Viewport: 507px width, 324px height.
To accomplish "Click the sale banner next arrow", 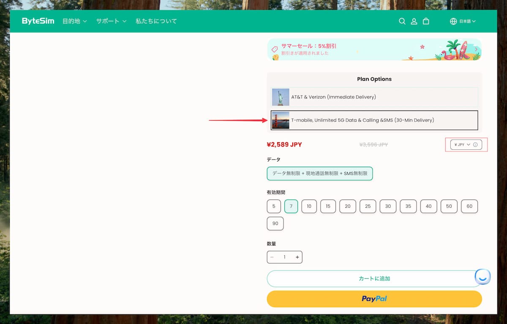I will tap(476, 49).
